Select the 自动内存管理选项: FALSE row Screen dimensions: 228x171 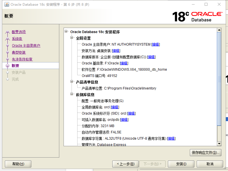coord(101,132)
